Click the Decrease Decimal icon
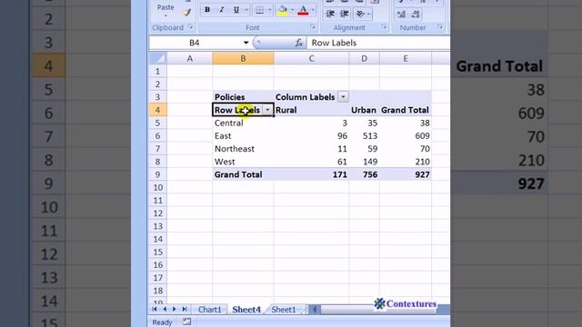 click(x=416, y=15)
